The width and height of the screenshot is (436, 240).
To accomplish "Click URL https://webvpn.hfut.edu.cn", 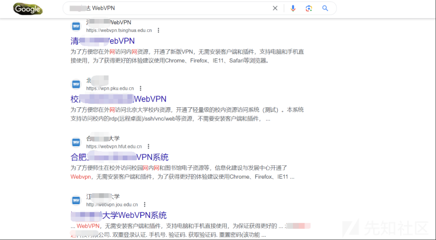I will point(114,146).
